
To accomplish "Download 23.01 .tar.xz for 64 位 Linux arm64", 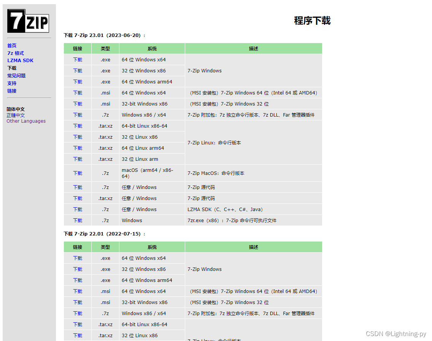I will tap(78, 148).
